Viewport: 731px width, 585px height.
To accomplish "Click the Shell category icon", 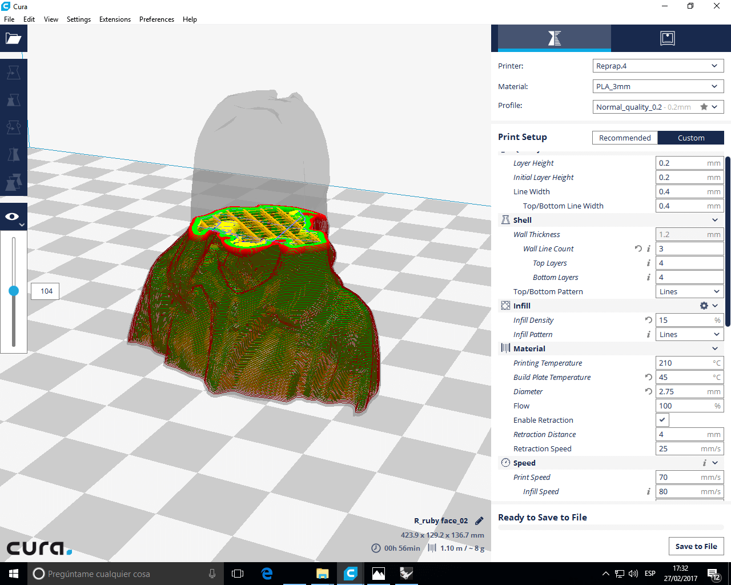I will click(x=505, y=220).
